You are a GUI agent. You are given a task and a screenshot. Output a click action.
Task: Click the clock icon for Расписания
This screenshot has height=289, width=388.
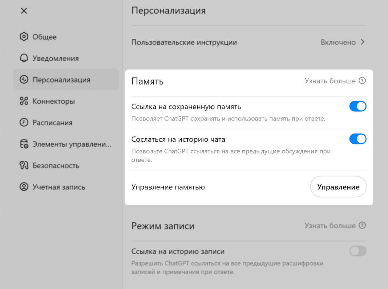(x=24, y=123)
